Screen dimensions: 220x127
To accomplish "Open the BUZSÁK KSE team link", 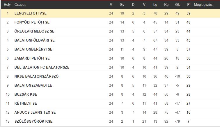I will click(x=26, y=94).
